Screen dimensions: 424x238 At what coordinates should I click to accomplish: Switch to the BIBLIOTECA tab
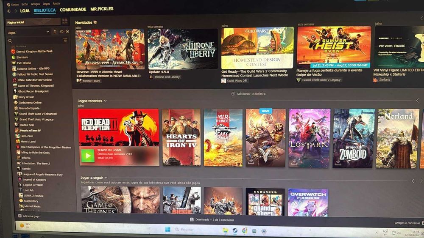45,10
